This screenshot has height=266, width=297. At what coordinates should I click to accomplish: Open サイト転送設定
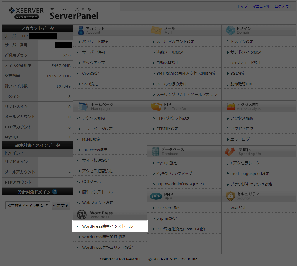coord(95,160)
